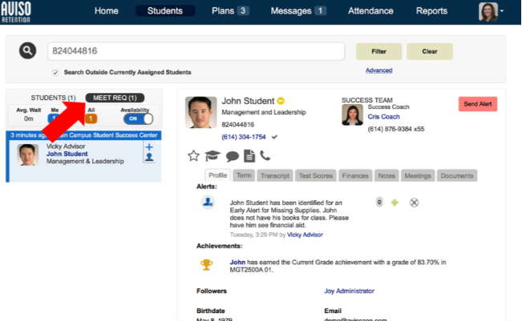Open the document note icon
Viewport: 522px width, 321px height.
tap(249, 156)
